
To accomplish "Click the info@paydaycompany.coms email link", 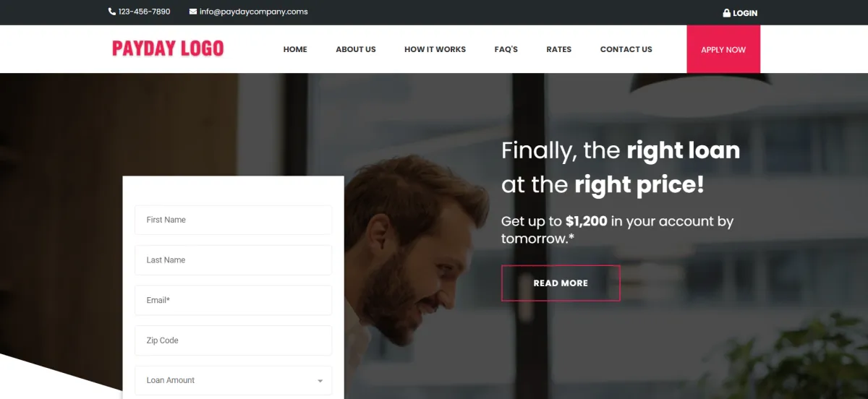I will click(254, 12).
